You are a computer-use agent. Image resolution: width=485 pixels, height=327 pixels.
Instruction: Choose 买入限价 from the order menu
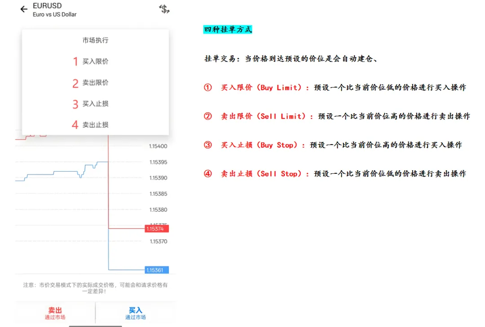pos(95,61)
